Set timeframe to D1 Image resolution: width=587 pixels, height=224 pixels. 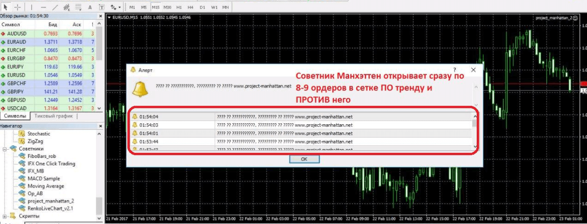click(202, 7)
